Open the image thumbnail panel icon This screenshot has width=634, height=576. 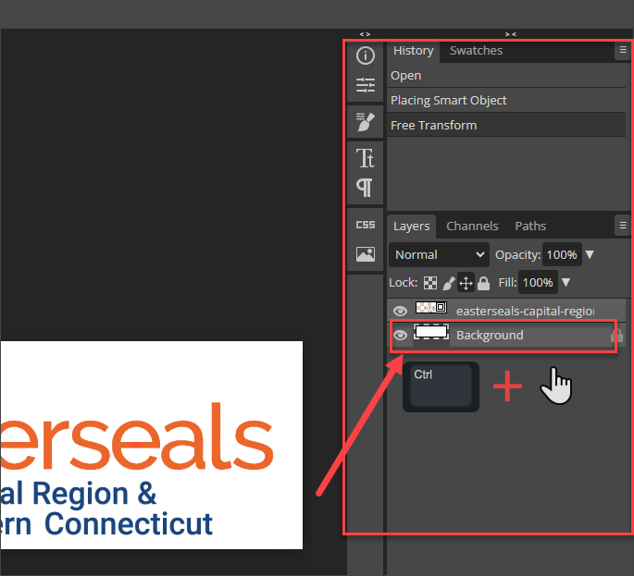(365, 254)
